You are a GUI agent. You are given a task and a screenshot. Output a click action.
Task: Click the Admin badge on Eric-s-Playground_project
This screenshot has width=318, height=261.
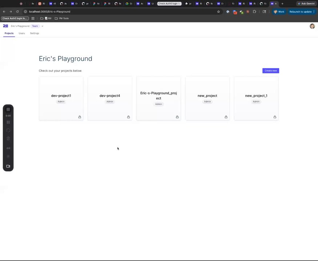pos(158,104)
